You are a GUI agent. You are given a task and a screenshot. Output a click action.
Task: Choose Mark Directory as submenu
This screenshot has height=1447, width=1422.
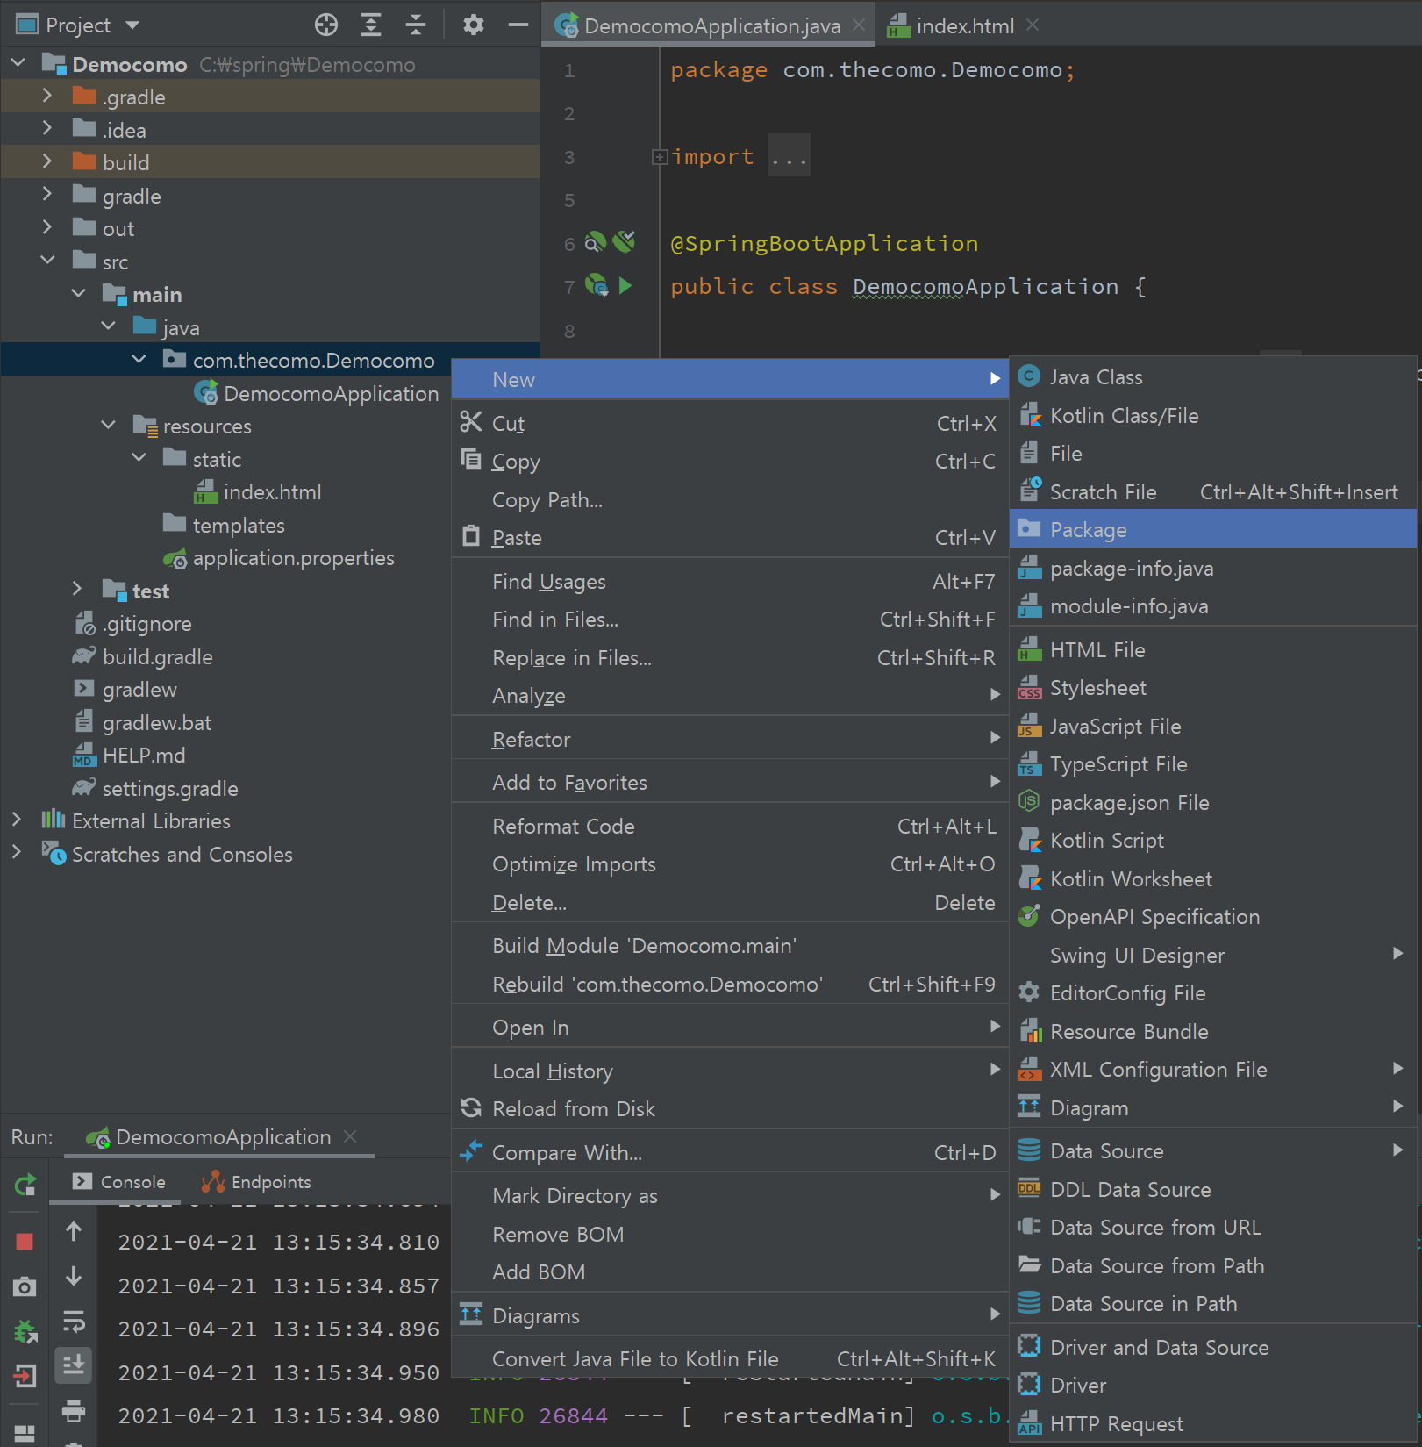click(730, 1195)
